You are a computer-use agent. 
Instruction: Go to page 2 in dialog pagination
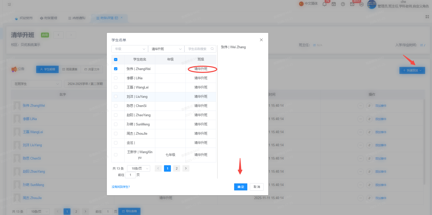[177, 168]
